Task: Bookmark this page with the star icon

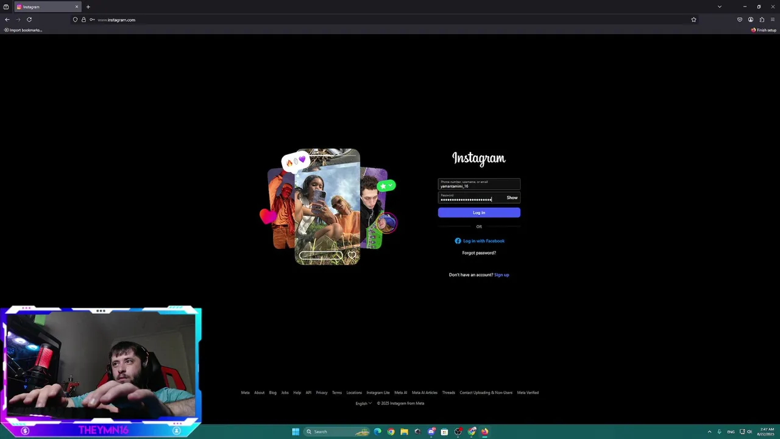Action: (693, 20)
